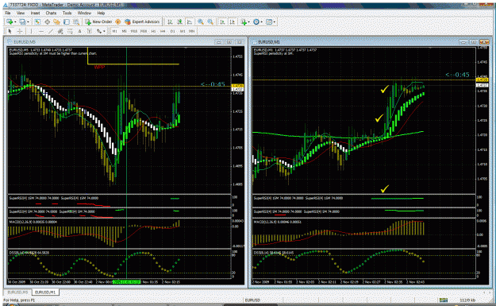Pick the Vertical Line drawing tool
Screen dimensions: 496x306
click(x=31, y=31)
